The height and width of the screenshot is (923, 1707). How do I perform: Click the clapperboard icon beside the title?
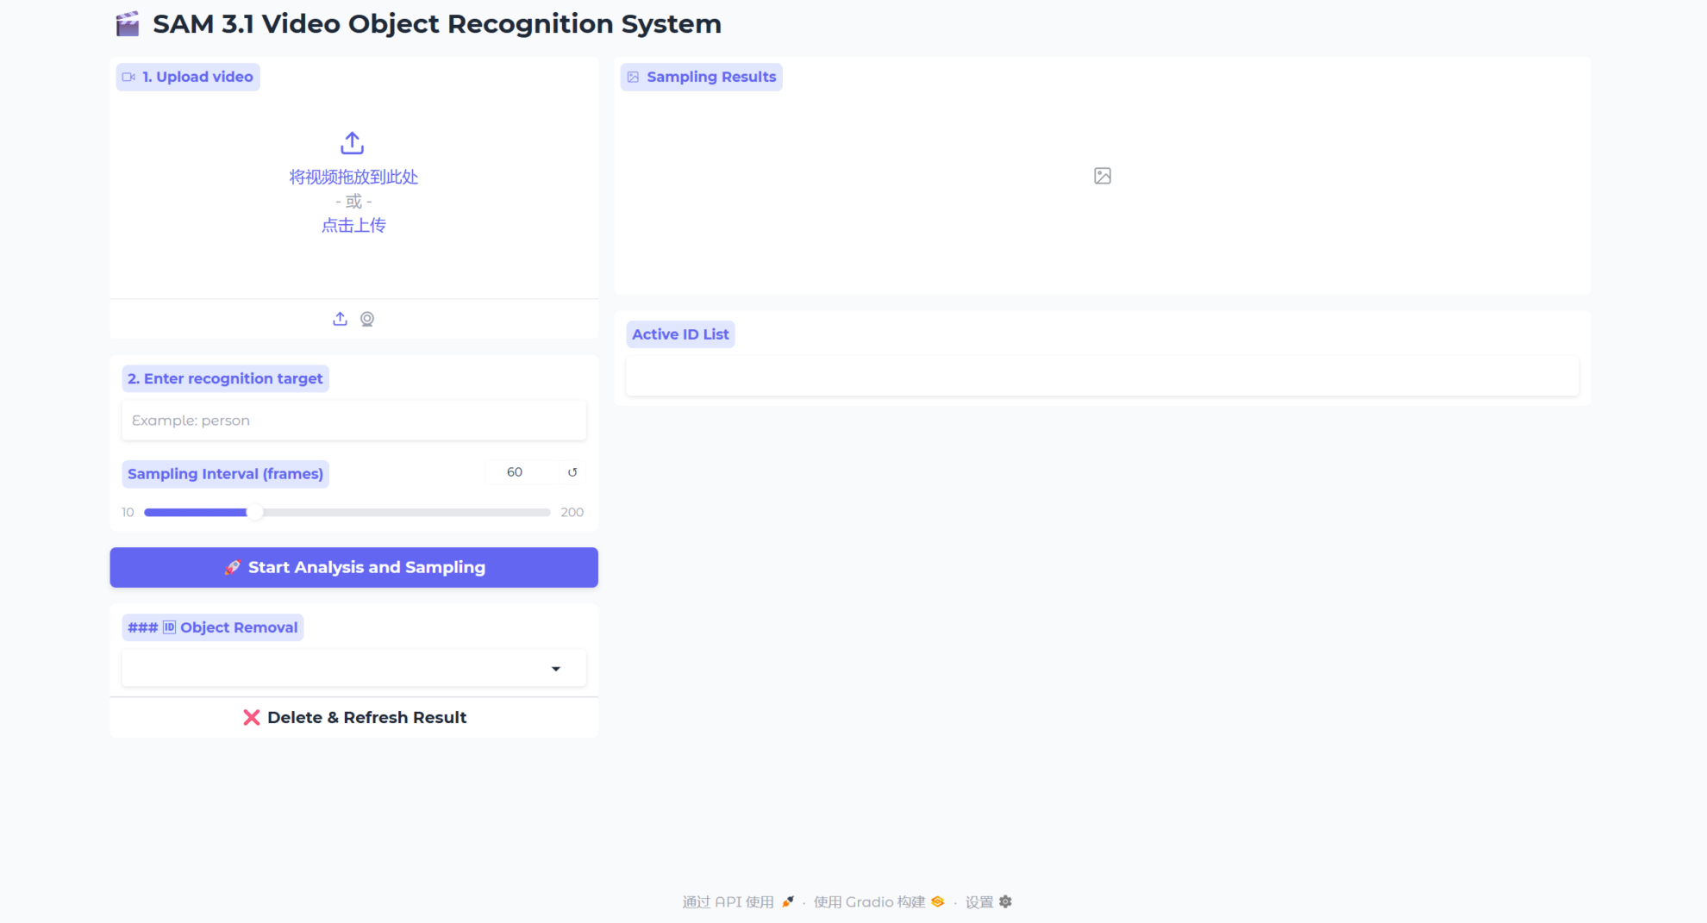click(128, 24)
